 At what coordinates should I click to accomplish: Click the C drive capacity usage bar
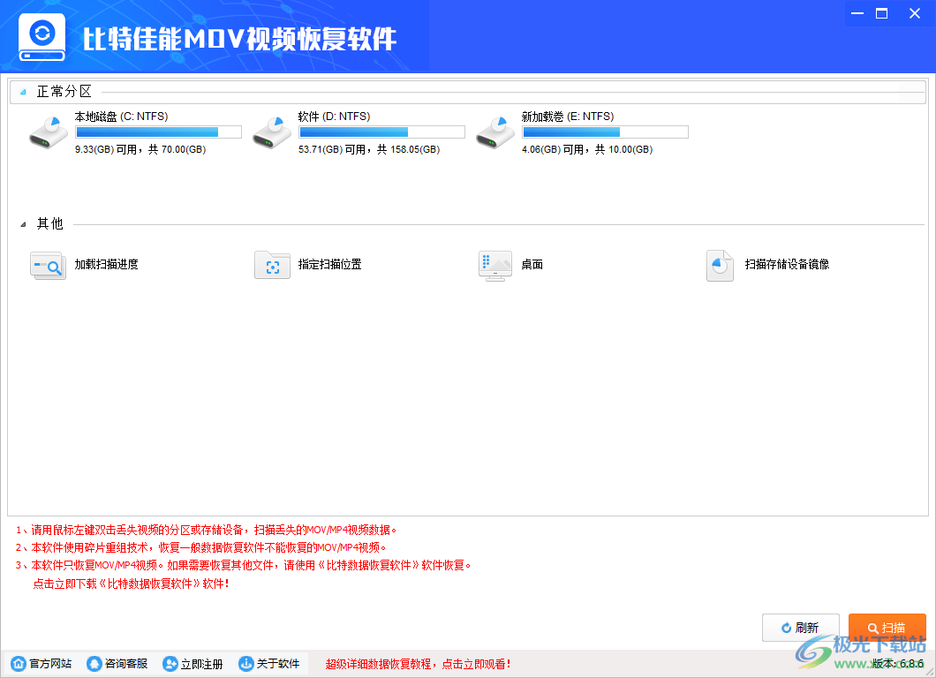(x=157, y=131)
